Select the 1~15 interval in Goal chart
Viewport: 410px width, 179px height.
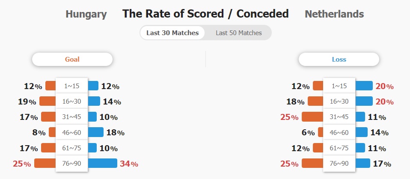click(72, 86)
